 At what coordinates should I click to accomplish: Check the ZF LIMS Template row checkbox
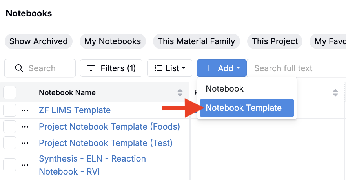10,110
